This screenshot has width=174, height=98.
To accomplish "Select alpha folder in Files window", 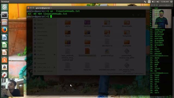I will 68,24.
